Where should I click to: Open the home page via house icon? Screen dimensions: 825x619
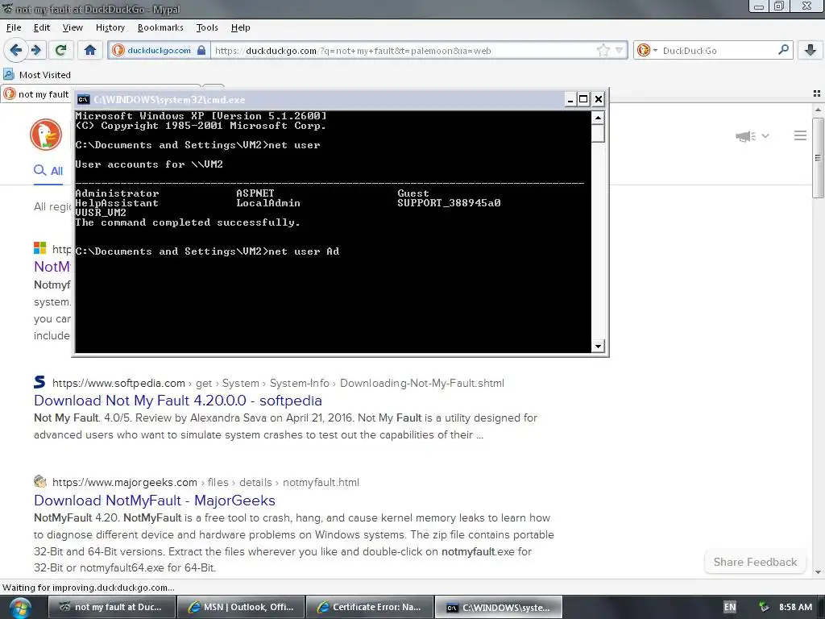[x=90, y=50]
